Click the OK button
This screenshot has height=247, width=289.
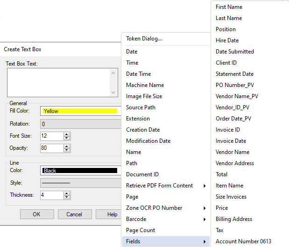[x=37, y=214]
